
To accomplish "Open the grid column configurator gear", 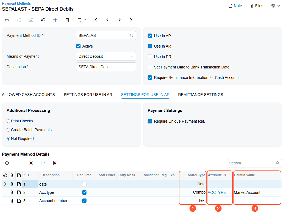I will click(x=5, y=175).
